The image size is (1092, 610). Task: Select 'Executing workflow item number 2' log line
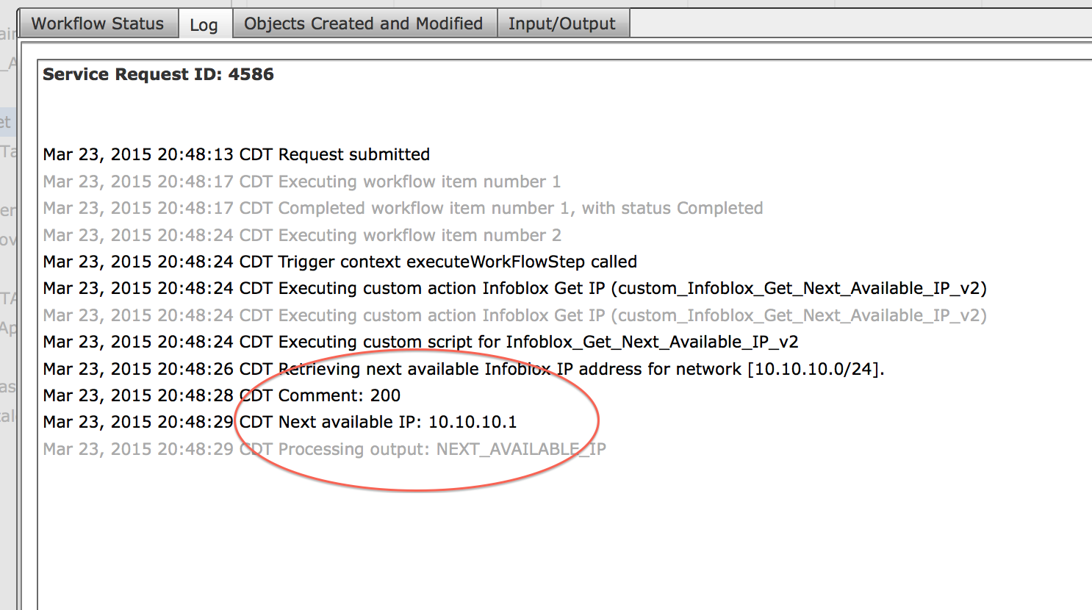[302, 235]
